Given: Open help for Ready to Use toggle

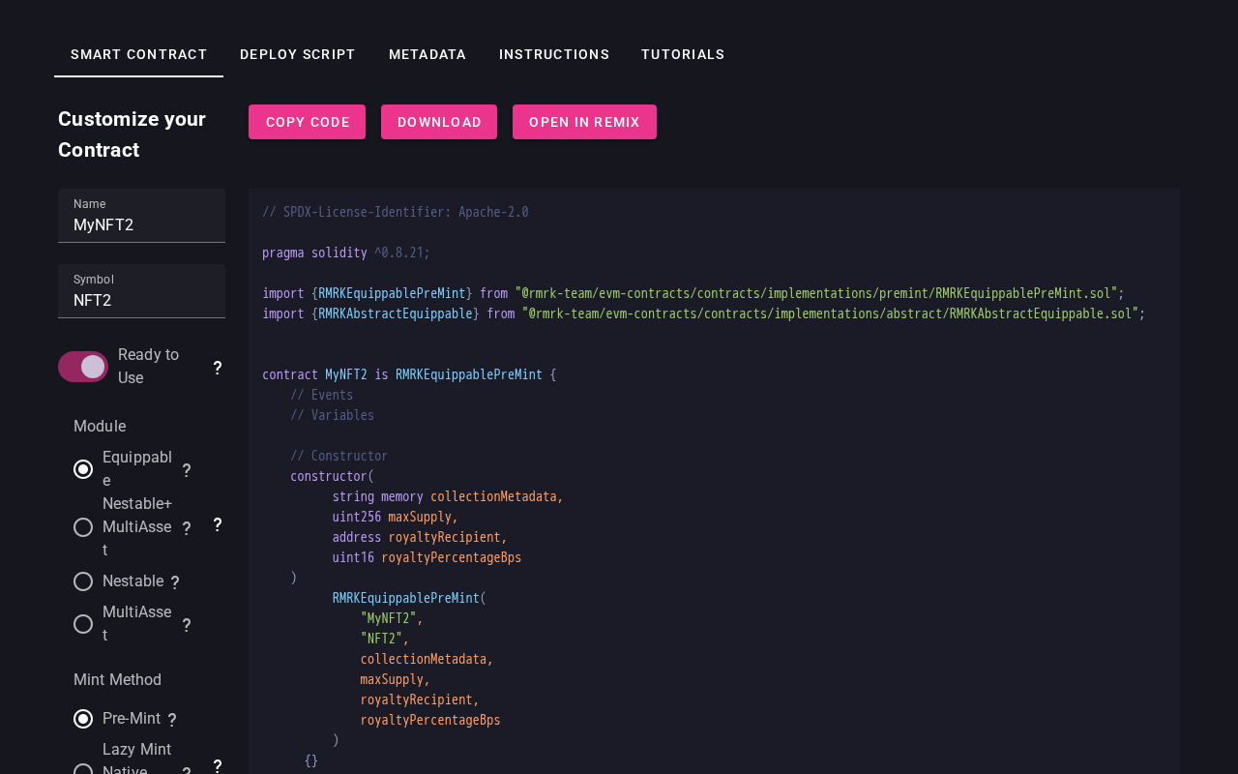Looking at the screenshot, I should [218, 368].
